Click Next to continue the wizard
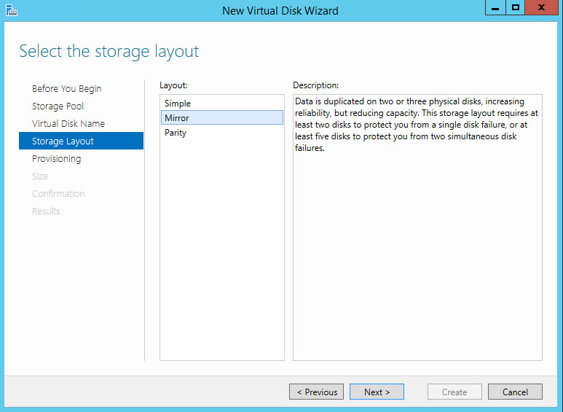Viewport: 563px width, 412px height. (377, 392)
